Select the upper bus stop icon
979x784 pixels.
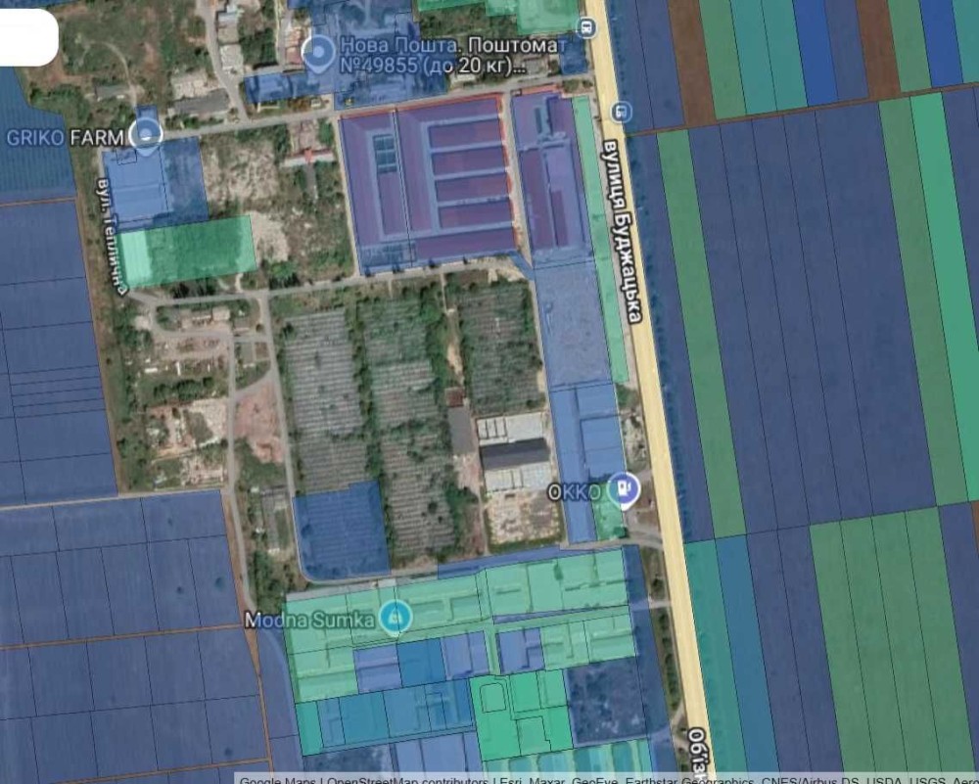(x=585, y=26)
